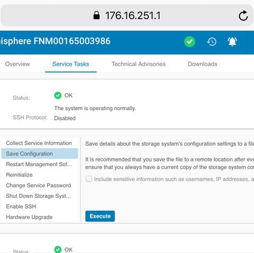The height and width of the screenshot is (253, 254).
Task: Select the Service Tasks tab
Action: tap(71, 64)
